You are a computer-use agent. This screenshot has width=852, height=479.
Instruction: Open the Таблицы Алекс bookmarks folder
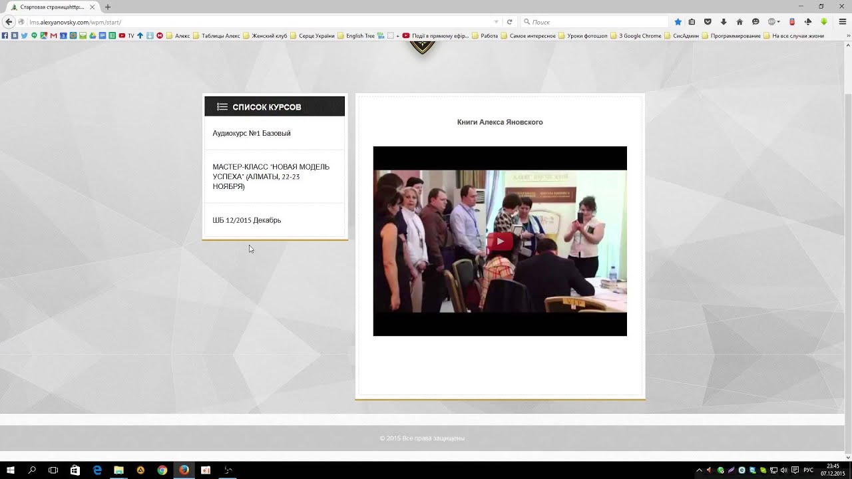216,36
